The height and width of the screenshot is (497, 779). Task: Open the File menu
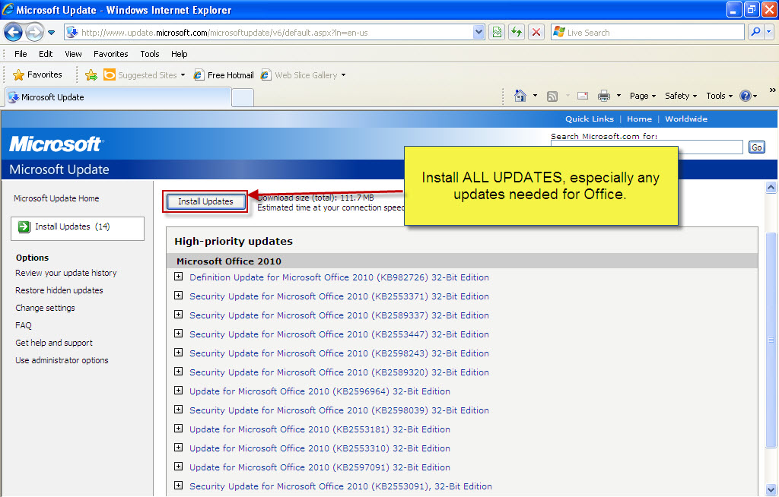coord(21,54)
